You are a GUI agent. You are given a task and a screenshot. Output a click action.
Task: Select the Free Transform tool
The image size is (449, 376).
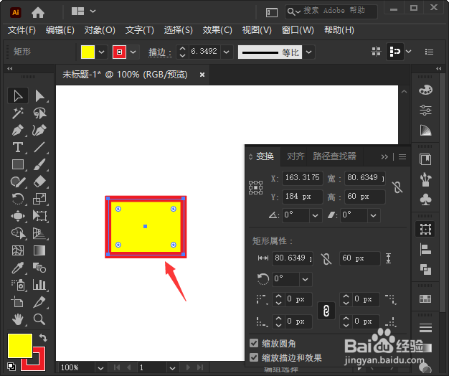[x=39, y=216]
